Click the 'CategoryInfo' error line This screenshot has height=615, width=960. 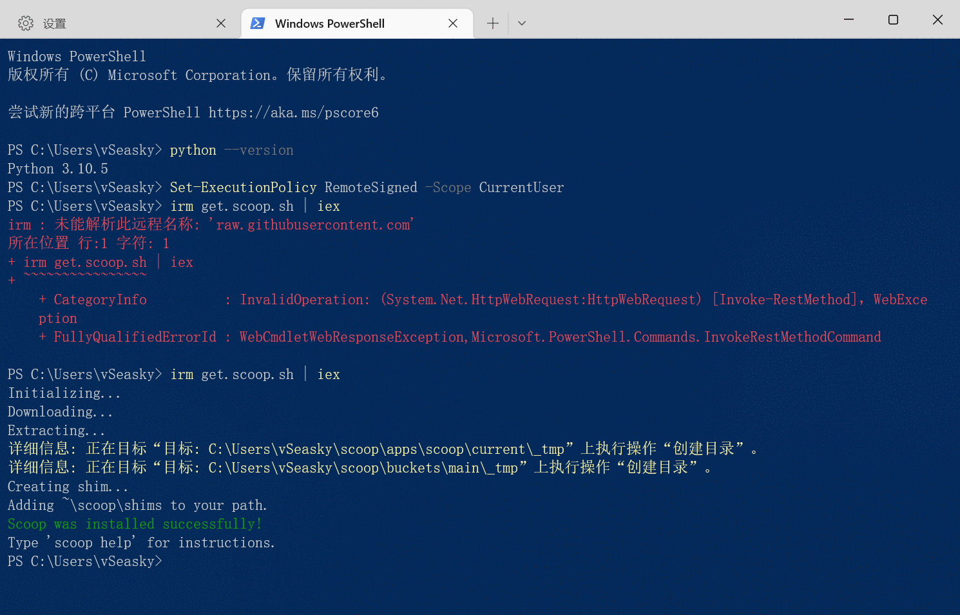click(483, 309)
